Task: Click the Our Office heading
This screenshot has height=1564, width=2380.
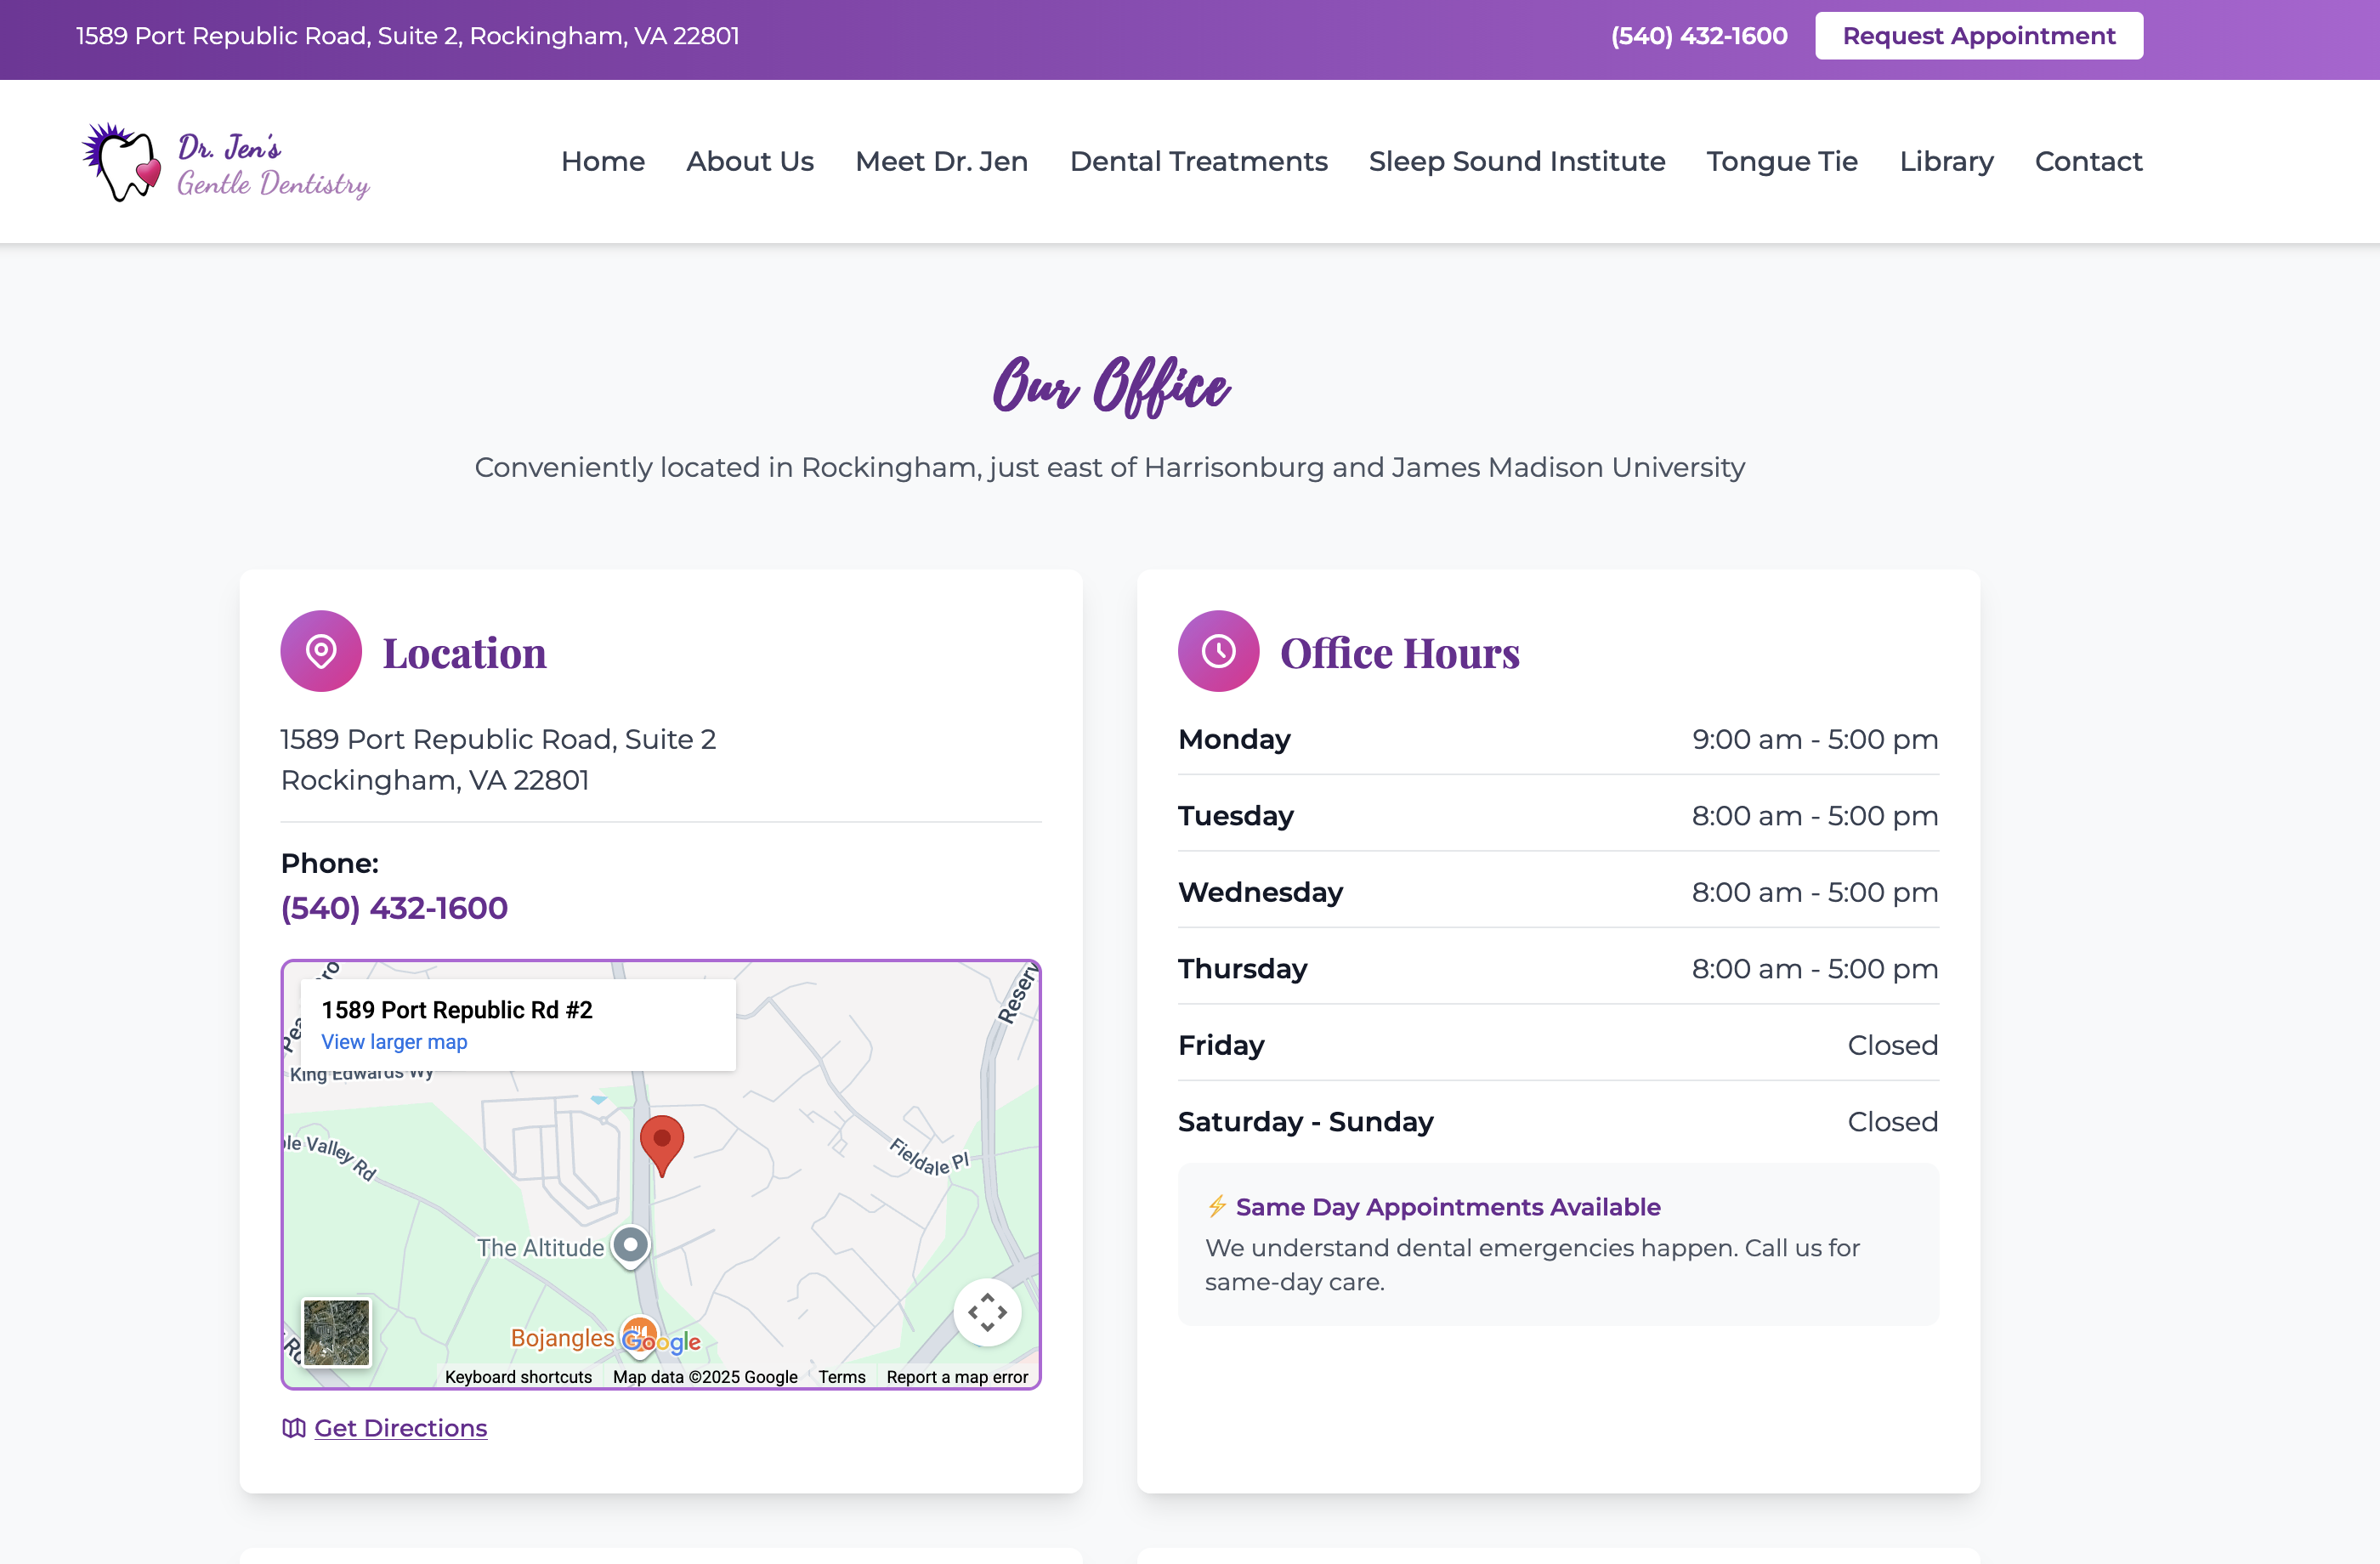Action: pos(1110,387)
